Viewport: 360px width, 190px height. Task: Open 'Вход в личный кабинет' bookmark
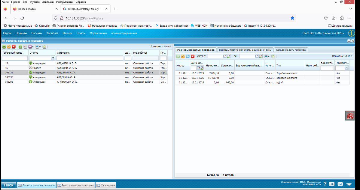pyautogui.click(x=172, y=26)
